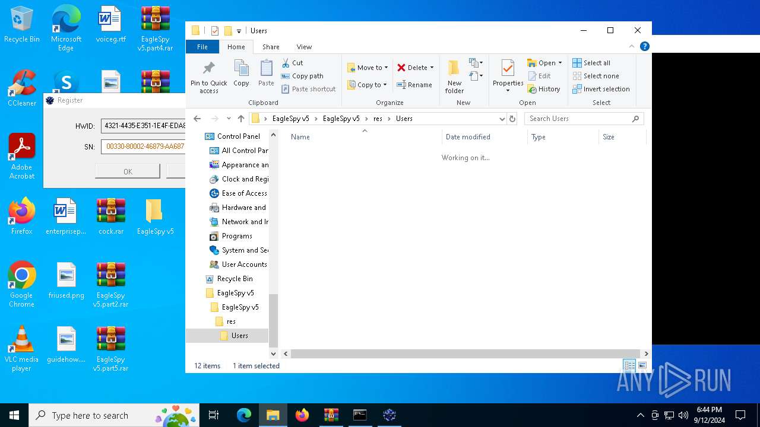760x427 pixels.
Task: Click Invert selection in ribbon
Action: coord(601,89)
